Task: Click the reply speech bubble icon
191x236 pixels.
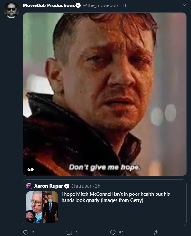Action: click(25, 232)
